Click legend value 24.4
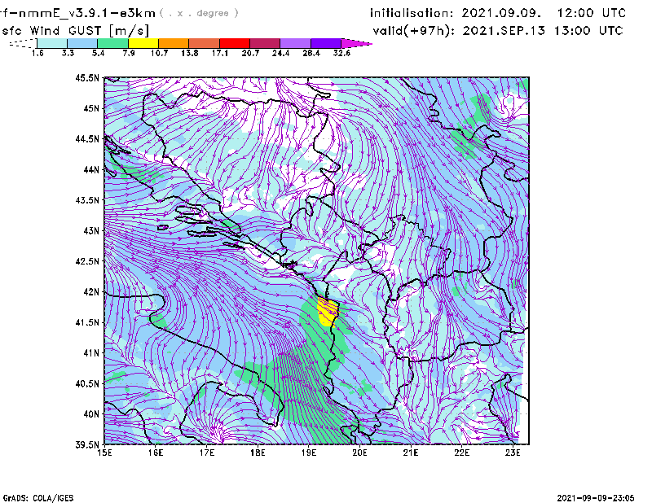 coord(280,53)
